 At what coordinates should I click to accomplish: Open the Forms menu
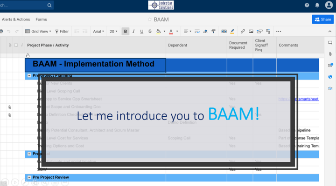41,20
